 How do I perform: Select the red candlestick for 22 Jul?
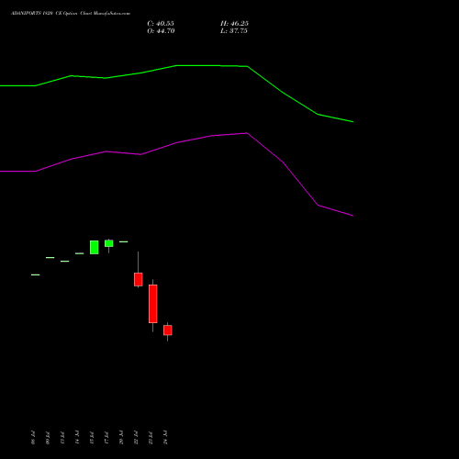[x=139, y=279]
